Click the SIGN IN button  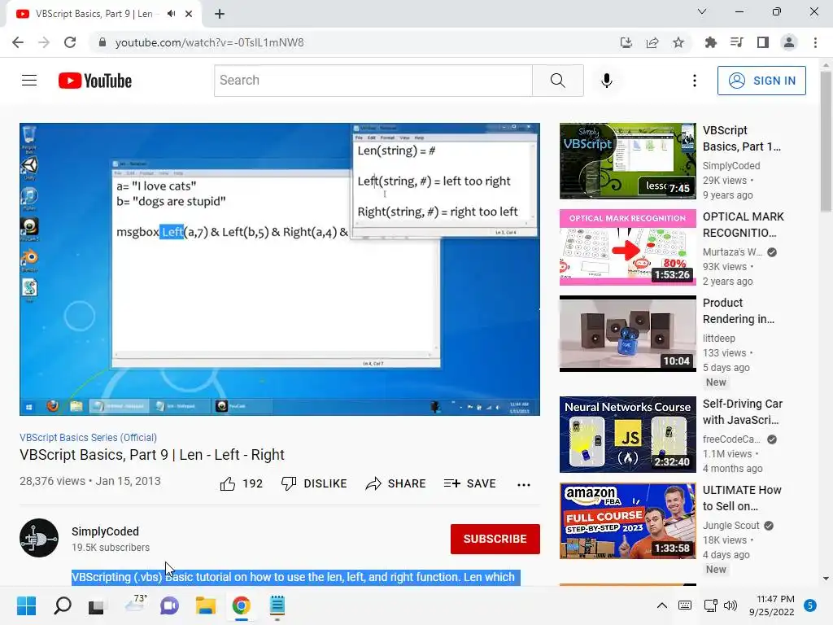click(761, 81)
